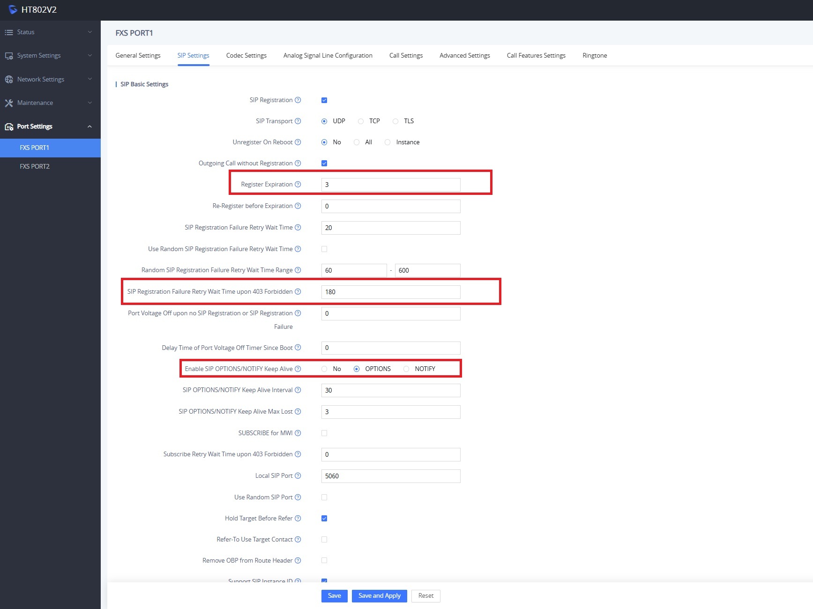
Task: Click the Grandstream logo icon beside HT802V2
Action: pyautogui.click(x=13, y=10)
